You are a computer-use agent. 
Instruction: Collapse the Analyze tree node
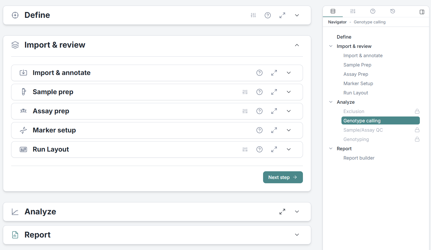[331, 102]
